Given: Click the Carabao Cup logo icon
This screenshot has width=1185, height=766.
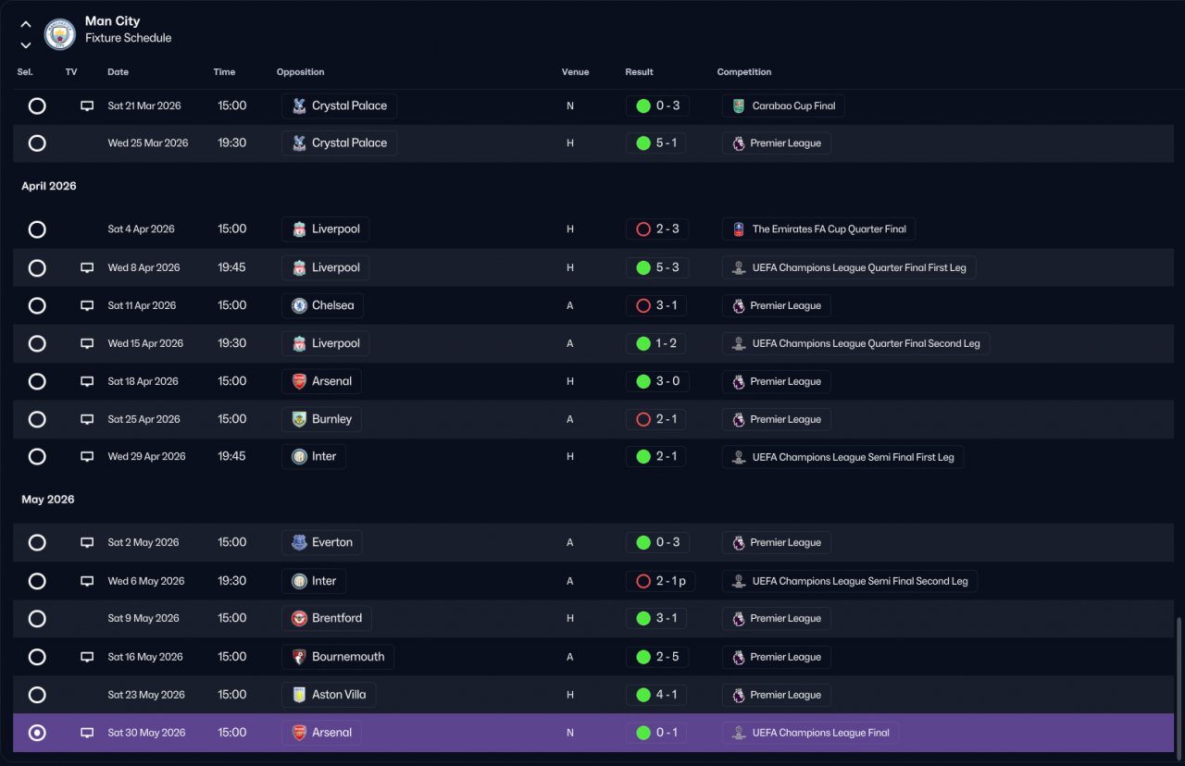Looking at the screenshot, I should [x=738, y=106].
